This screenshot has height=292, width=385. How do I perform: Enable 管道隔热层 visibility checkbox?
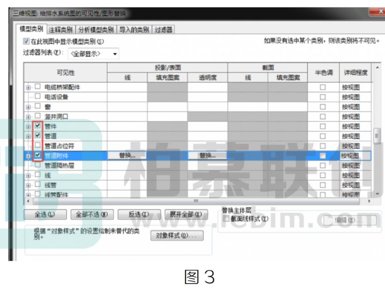coord(37,165)
